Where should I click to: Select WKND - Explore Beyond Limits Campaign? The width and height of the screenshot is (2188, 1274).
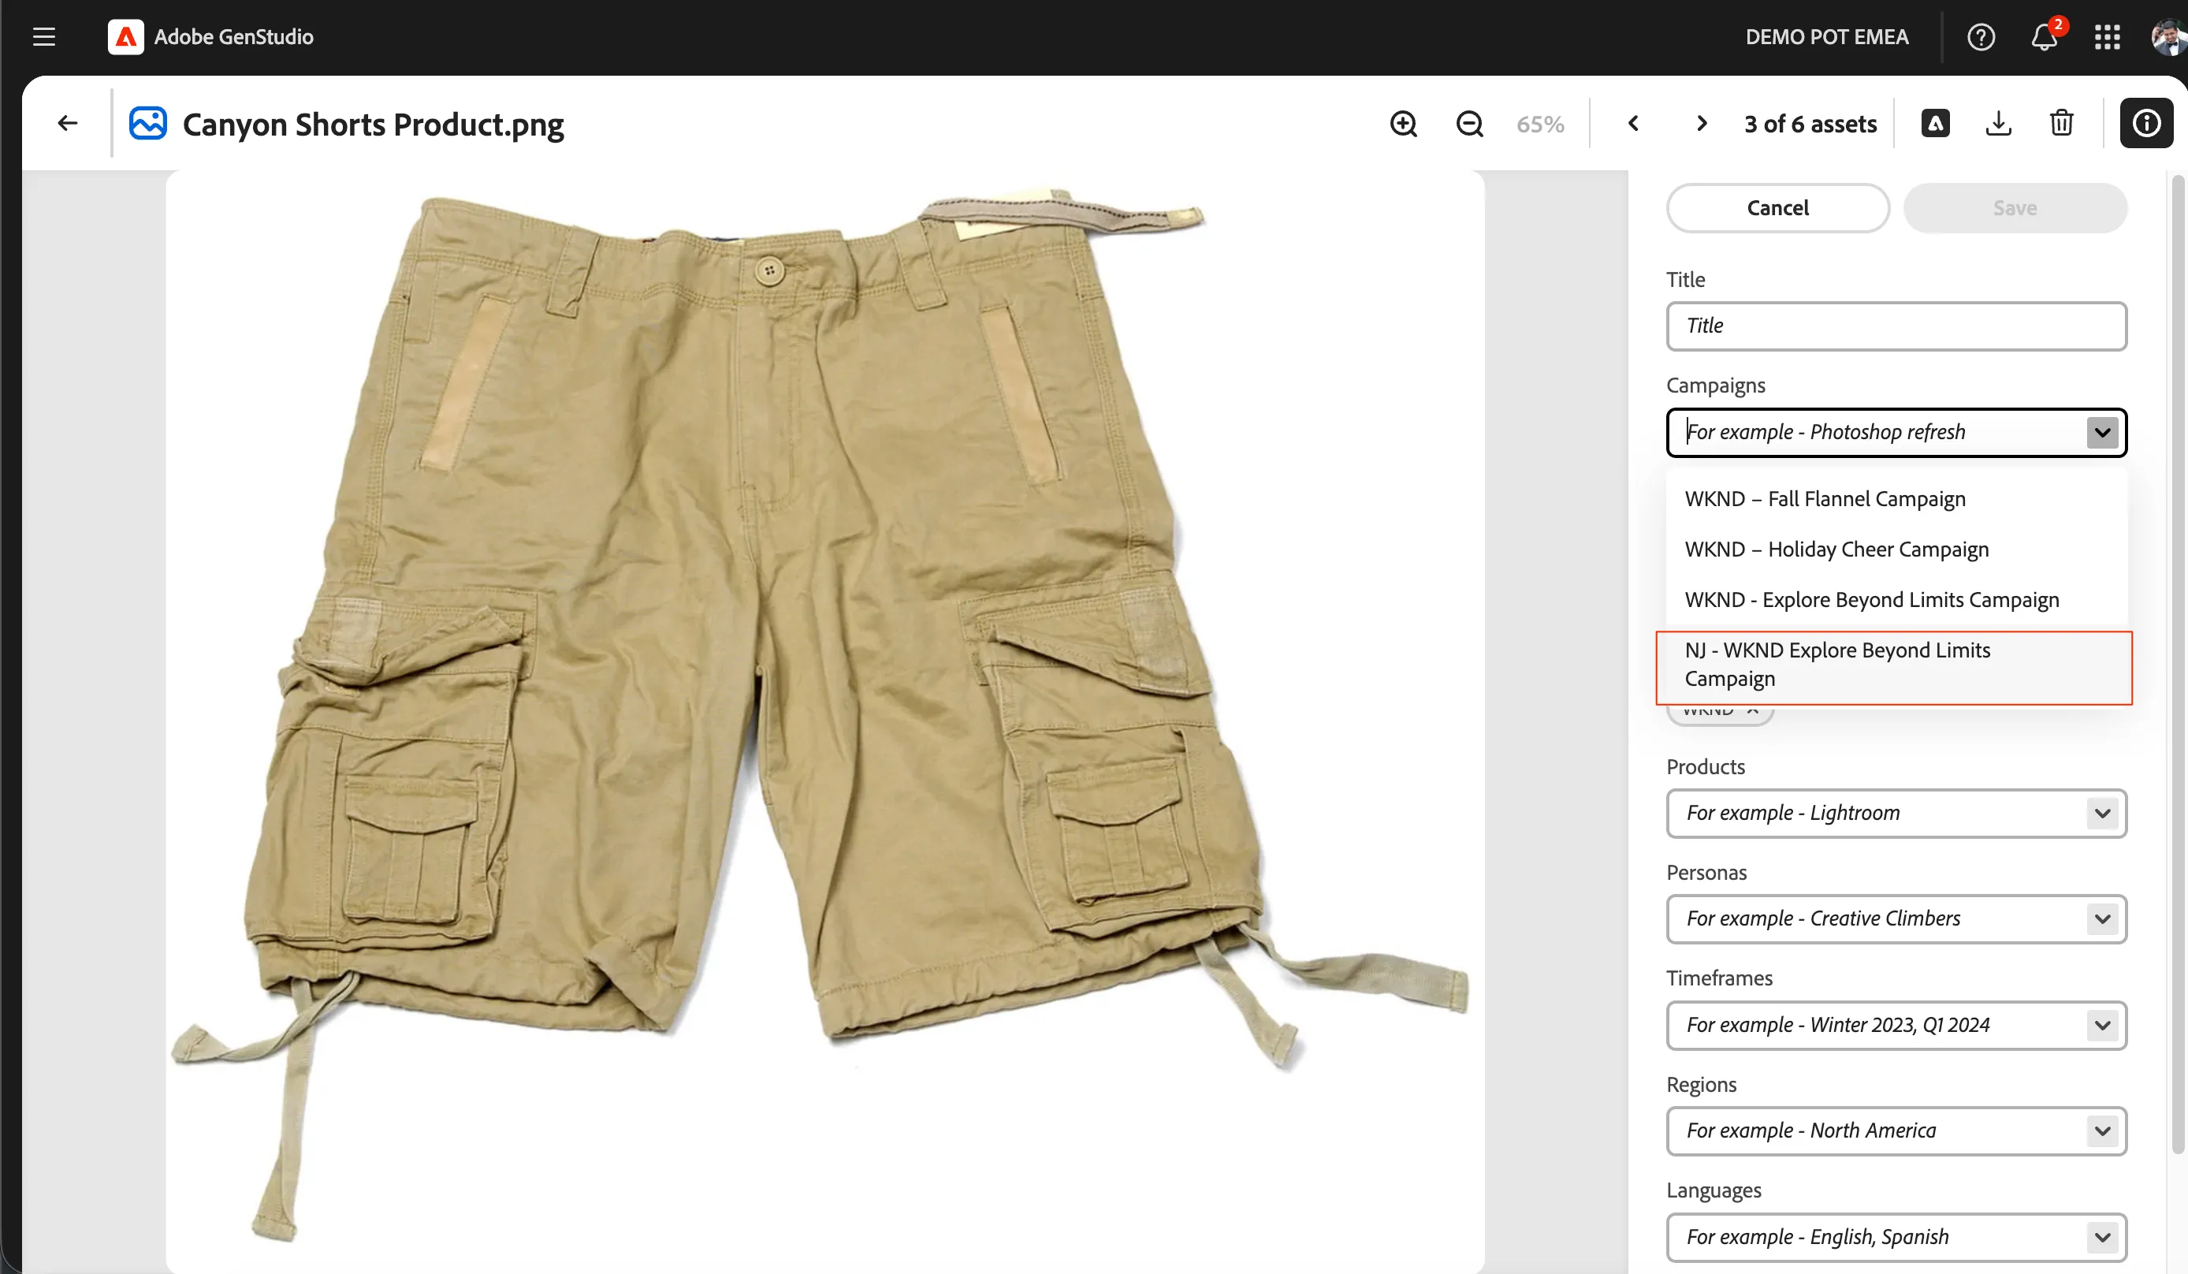1896,599
